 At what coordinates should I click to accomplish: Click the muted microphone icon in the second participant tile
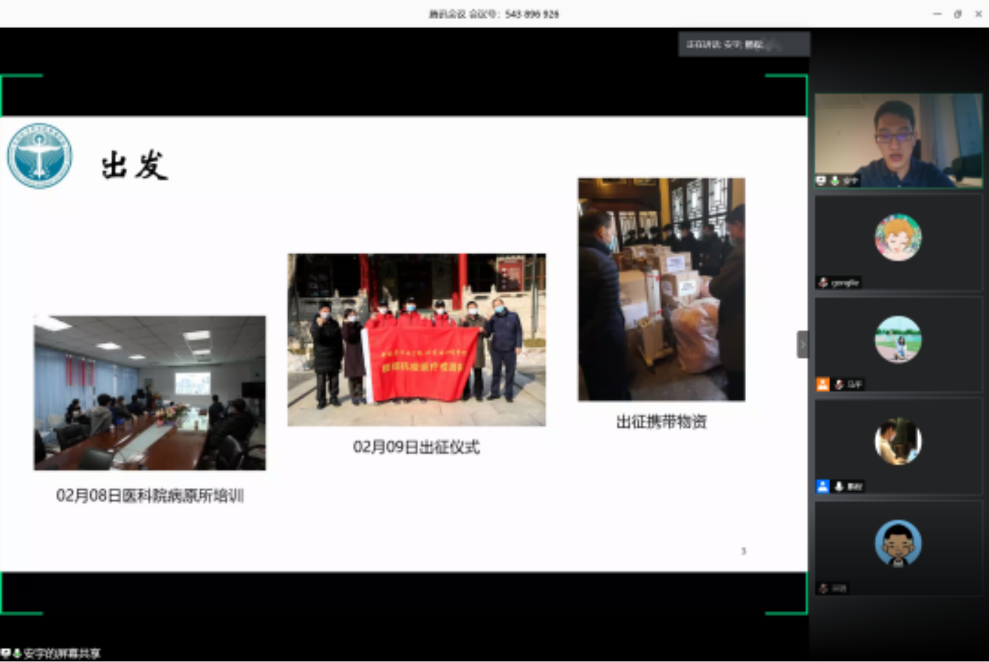(823, 282)
